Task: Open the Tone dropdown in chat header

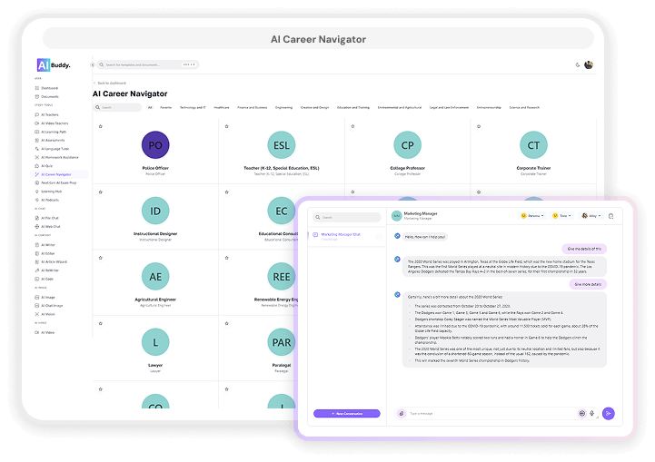Action: [561, 216]
